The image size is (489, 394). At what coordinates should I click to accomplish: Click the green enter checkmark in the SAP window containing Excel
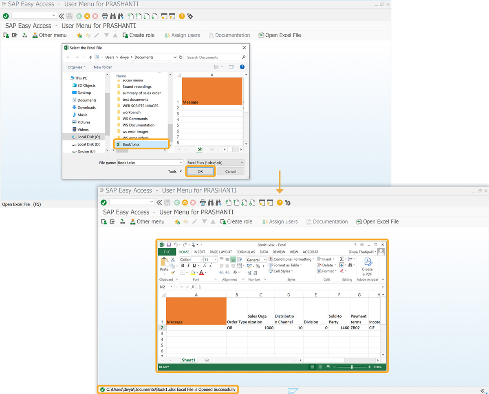104,202
